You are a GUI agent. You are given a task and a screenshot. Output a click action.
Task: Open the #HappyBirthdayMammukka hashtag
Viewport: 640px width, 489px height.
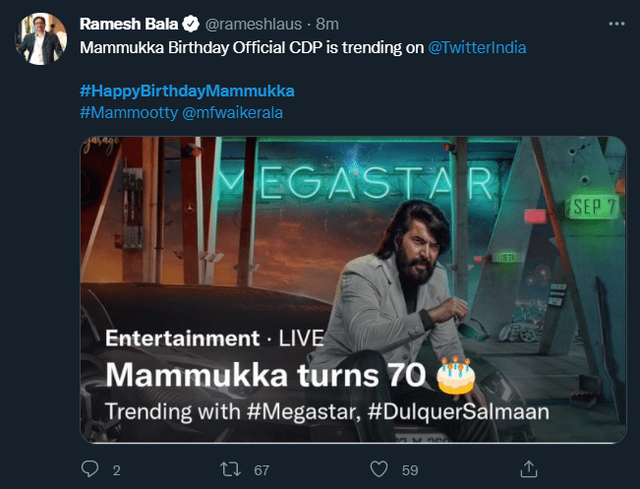[x=186, y=91]
